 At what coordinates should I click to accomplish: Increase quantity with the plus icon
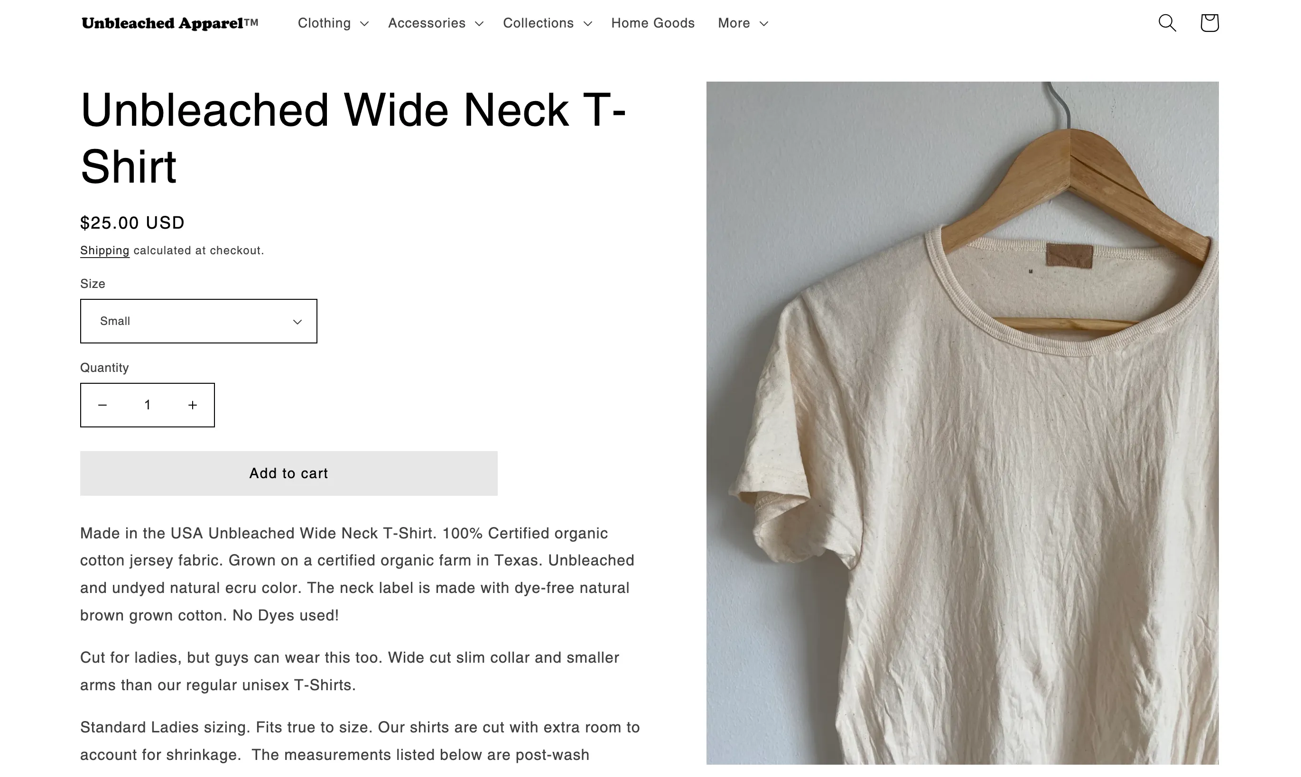(x=193, y=405)
